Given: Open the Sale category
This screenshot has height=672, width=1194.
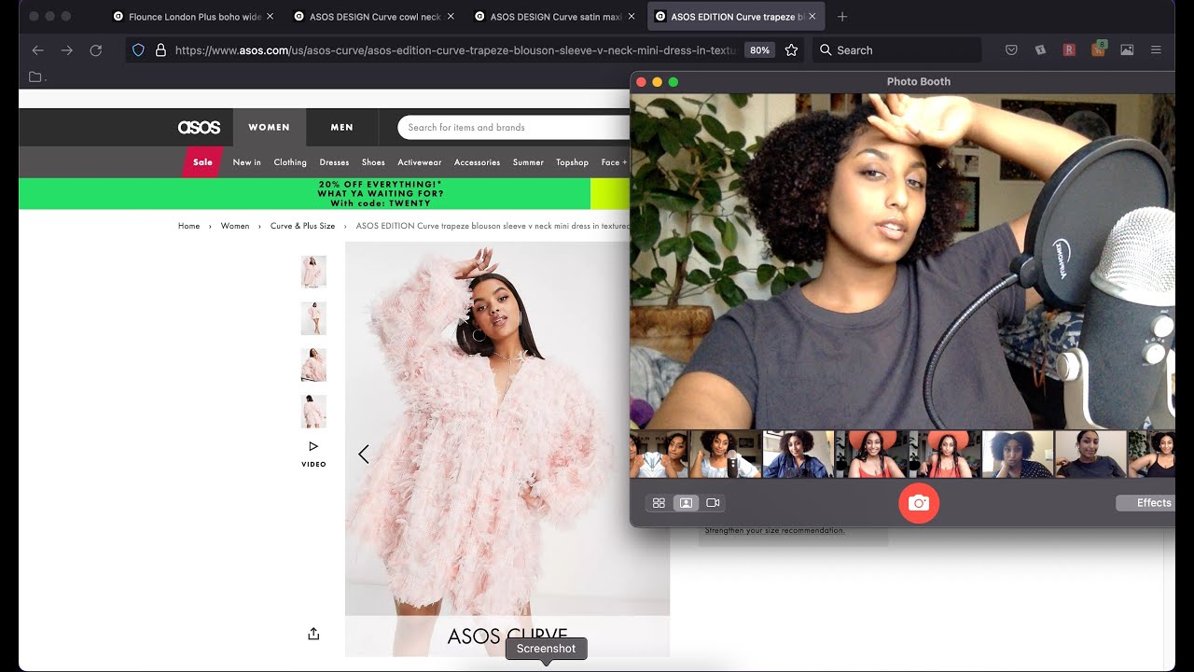Looking at the screenshot, I should (x=202, y=162).
